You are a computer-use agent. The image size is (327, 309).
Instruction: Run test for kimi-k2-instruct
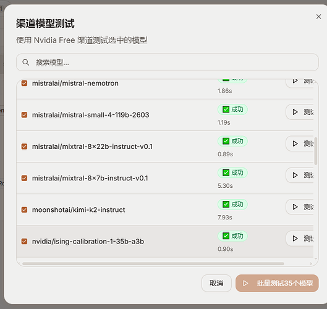pyautogui.click(x=300, y=207)
